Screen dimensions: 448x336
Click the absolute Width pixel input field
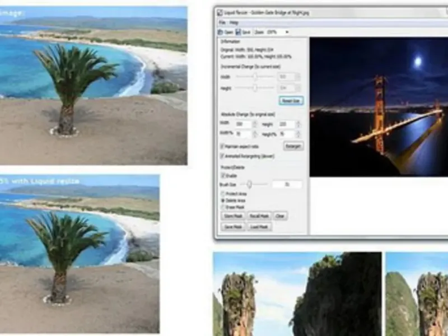pyautogui.click(x=244, y=124)
